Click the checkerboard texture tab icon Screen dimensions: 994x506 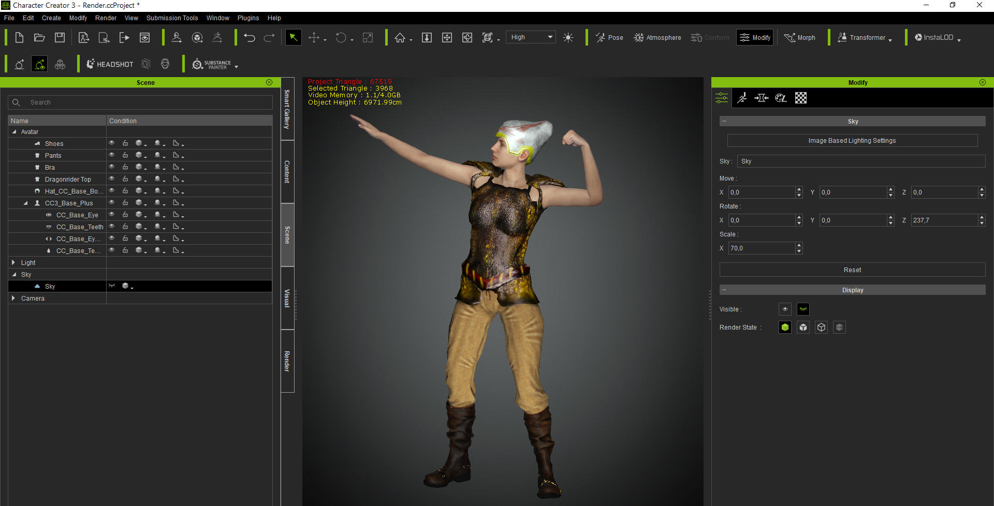point(800,98)
